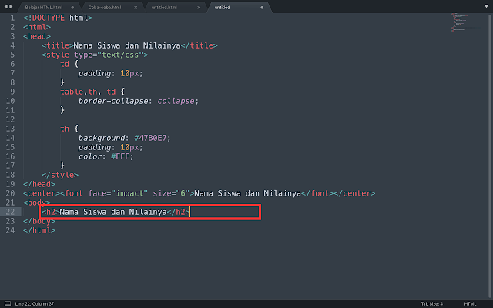Viewport: 493px width, 308px height.
Task: Toggle the side bar icon in status bar
Action: (x=6, y=303)
